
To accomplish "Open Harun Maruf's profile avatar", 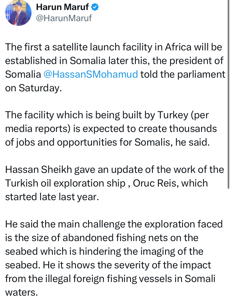I will [x=18, y=13].
